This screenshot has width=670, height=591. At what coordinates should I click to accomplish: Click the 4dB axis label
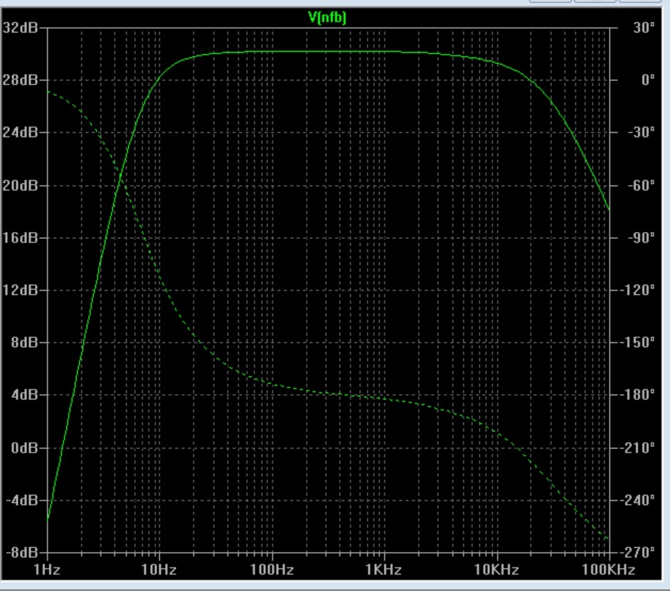coord(24,395)
